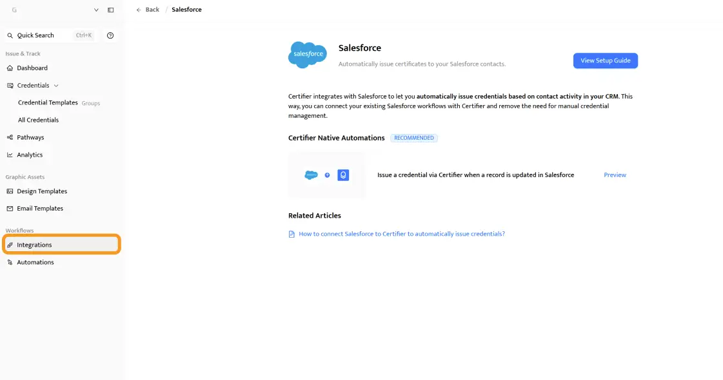
Task: Click View Setup Guide button
Action: click(606, 61)
